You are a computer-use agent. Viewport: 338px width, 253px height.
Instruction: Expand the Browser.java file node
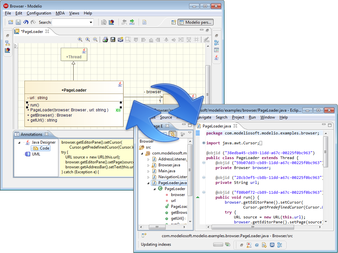coord(148,165)
